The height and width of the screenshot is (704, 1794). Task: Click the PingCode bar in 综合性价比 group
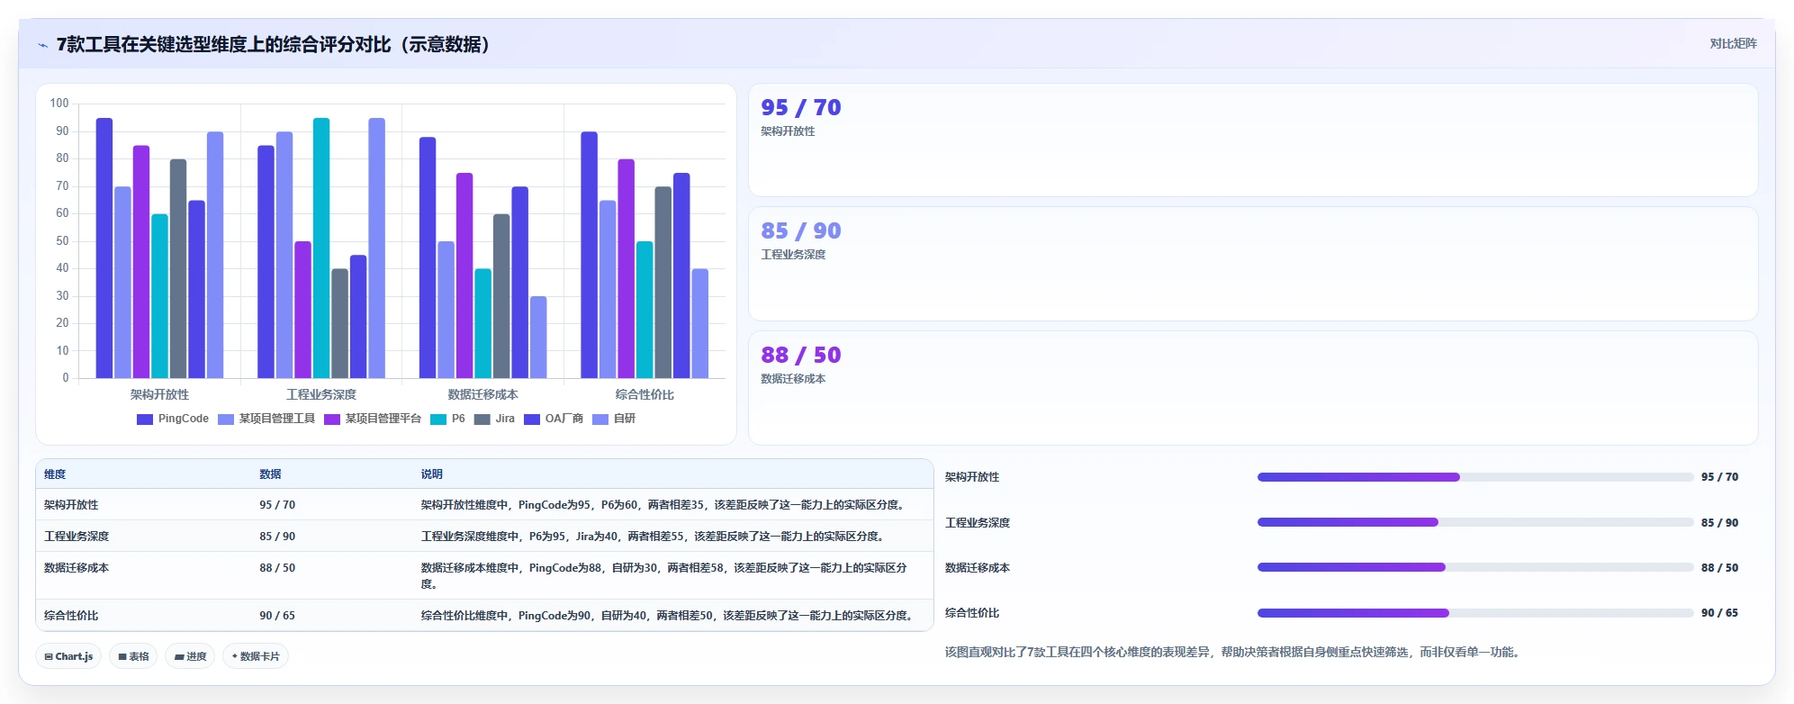click(589, 255)
